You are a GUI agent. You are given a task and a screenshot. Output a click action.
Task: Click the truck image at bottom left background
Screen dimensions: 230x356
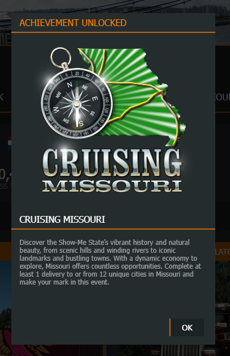tap(6, 318)
